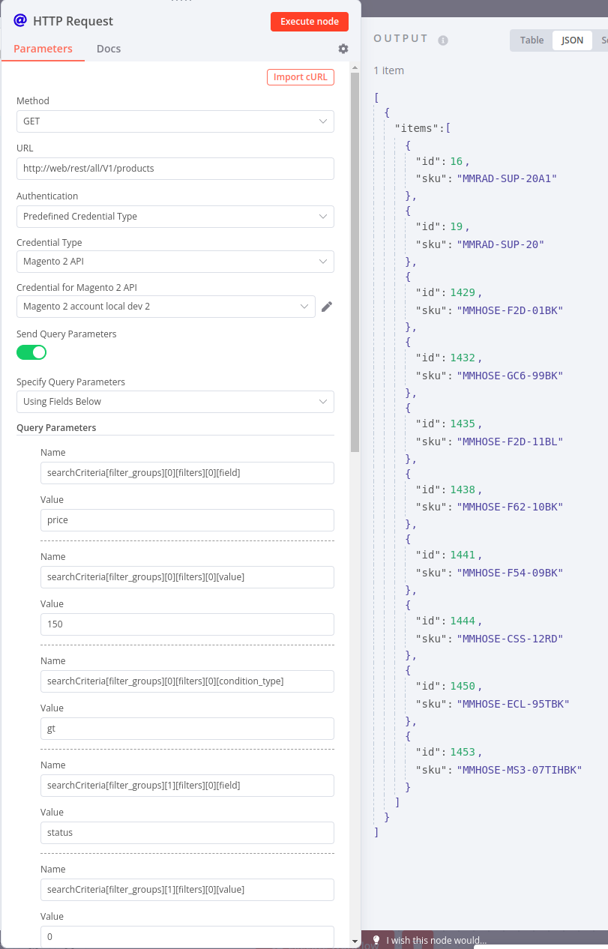Open the Method dropdown showing GET
The width and height of the screenshot is (608, 949).
[x=175, y=121]
